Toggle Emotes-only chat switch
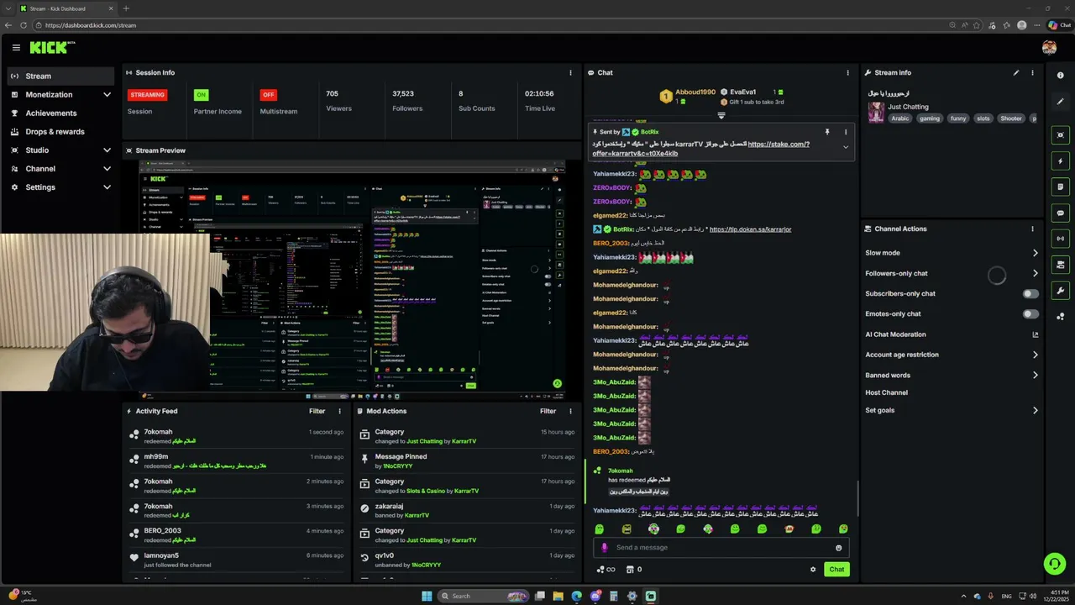Viewport: 1075px width, 605px height. point(1030,314)
